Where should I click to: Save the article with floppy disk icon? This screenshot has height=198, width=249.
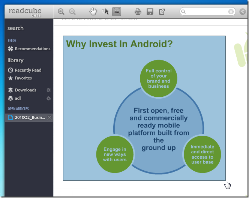click(150, 12)
